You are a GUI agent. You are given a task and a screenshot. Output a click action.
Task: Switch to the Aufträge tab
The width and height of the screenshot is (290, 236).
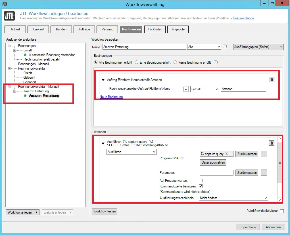84,29
